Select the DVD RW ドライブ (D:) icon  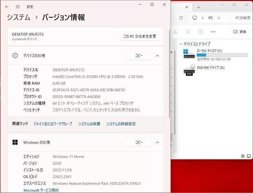point(189,70)
